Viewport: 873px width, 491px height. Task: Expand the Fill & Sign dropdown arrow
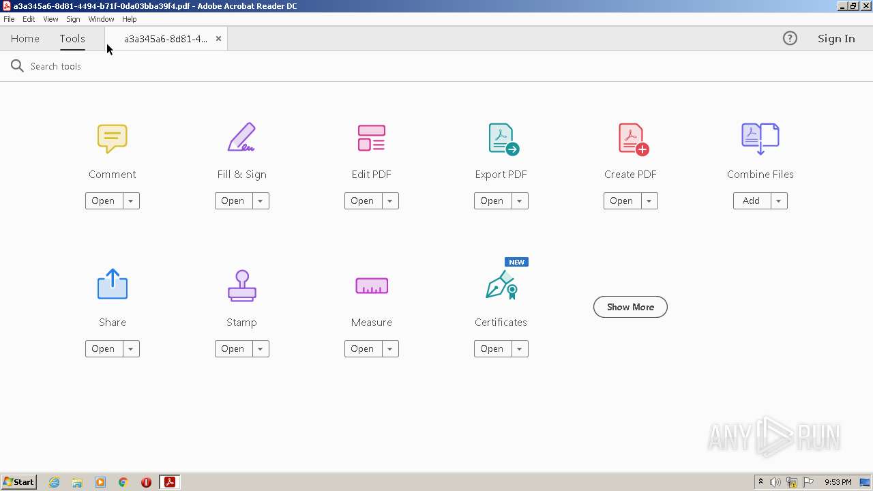click(x=260, y=201)
